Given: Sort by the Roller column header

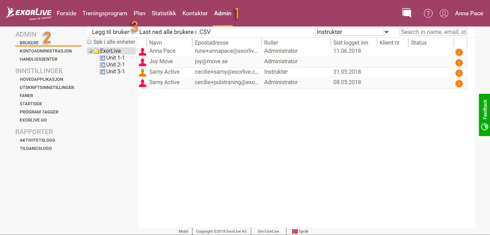Looking at the screenshot, I should (271, 43).
